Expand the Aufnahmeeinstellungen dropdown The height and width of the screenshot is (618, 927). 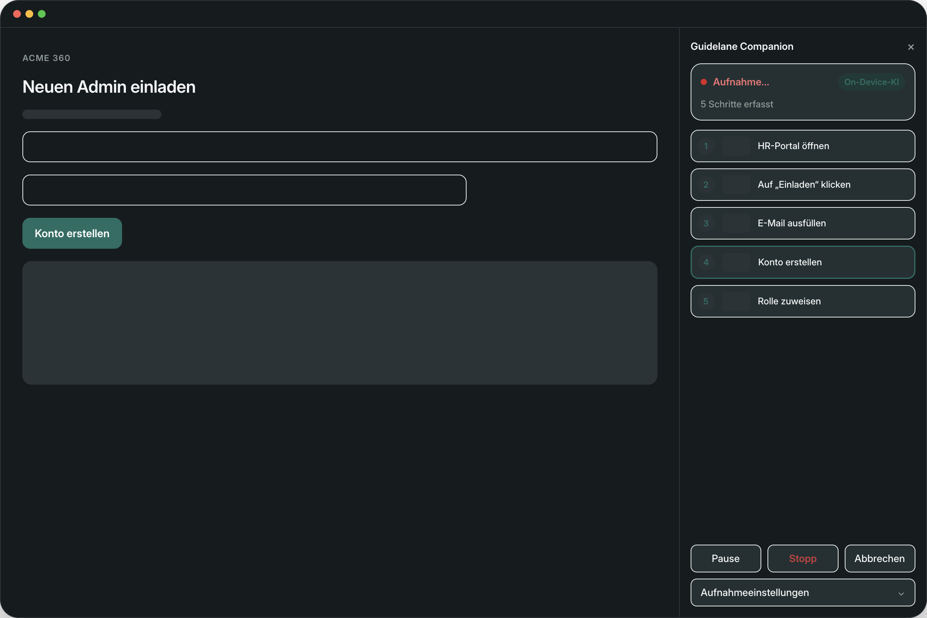pyautogui.click(x=803, y=593)
